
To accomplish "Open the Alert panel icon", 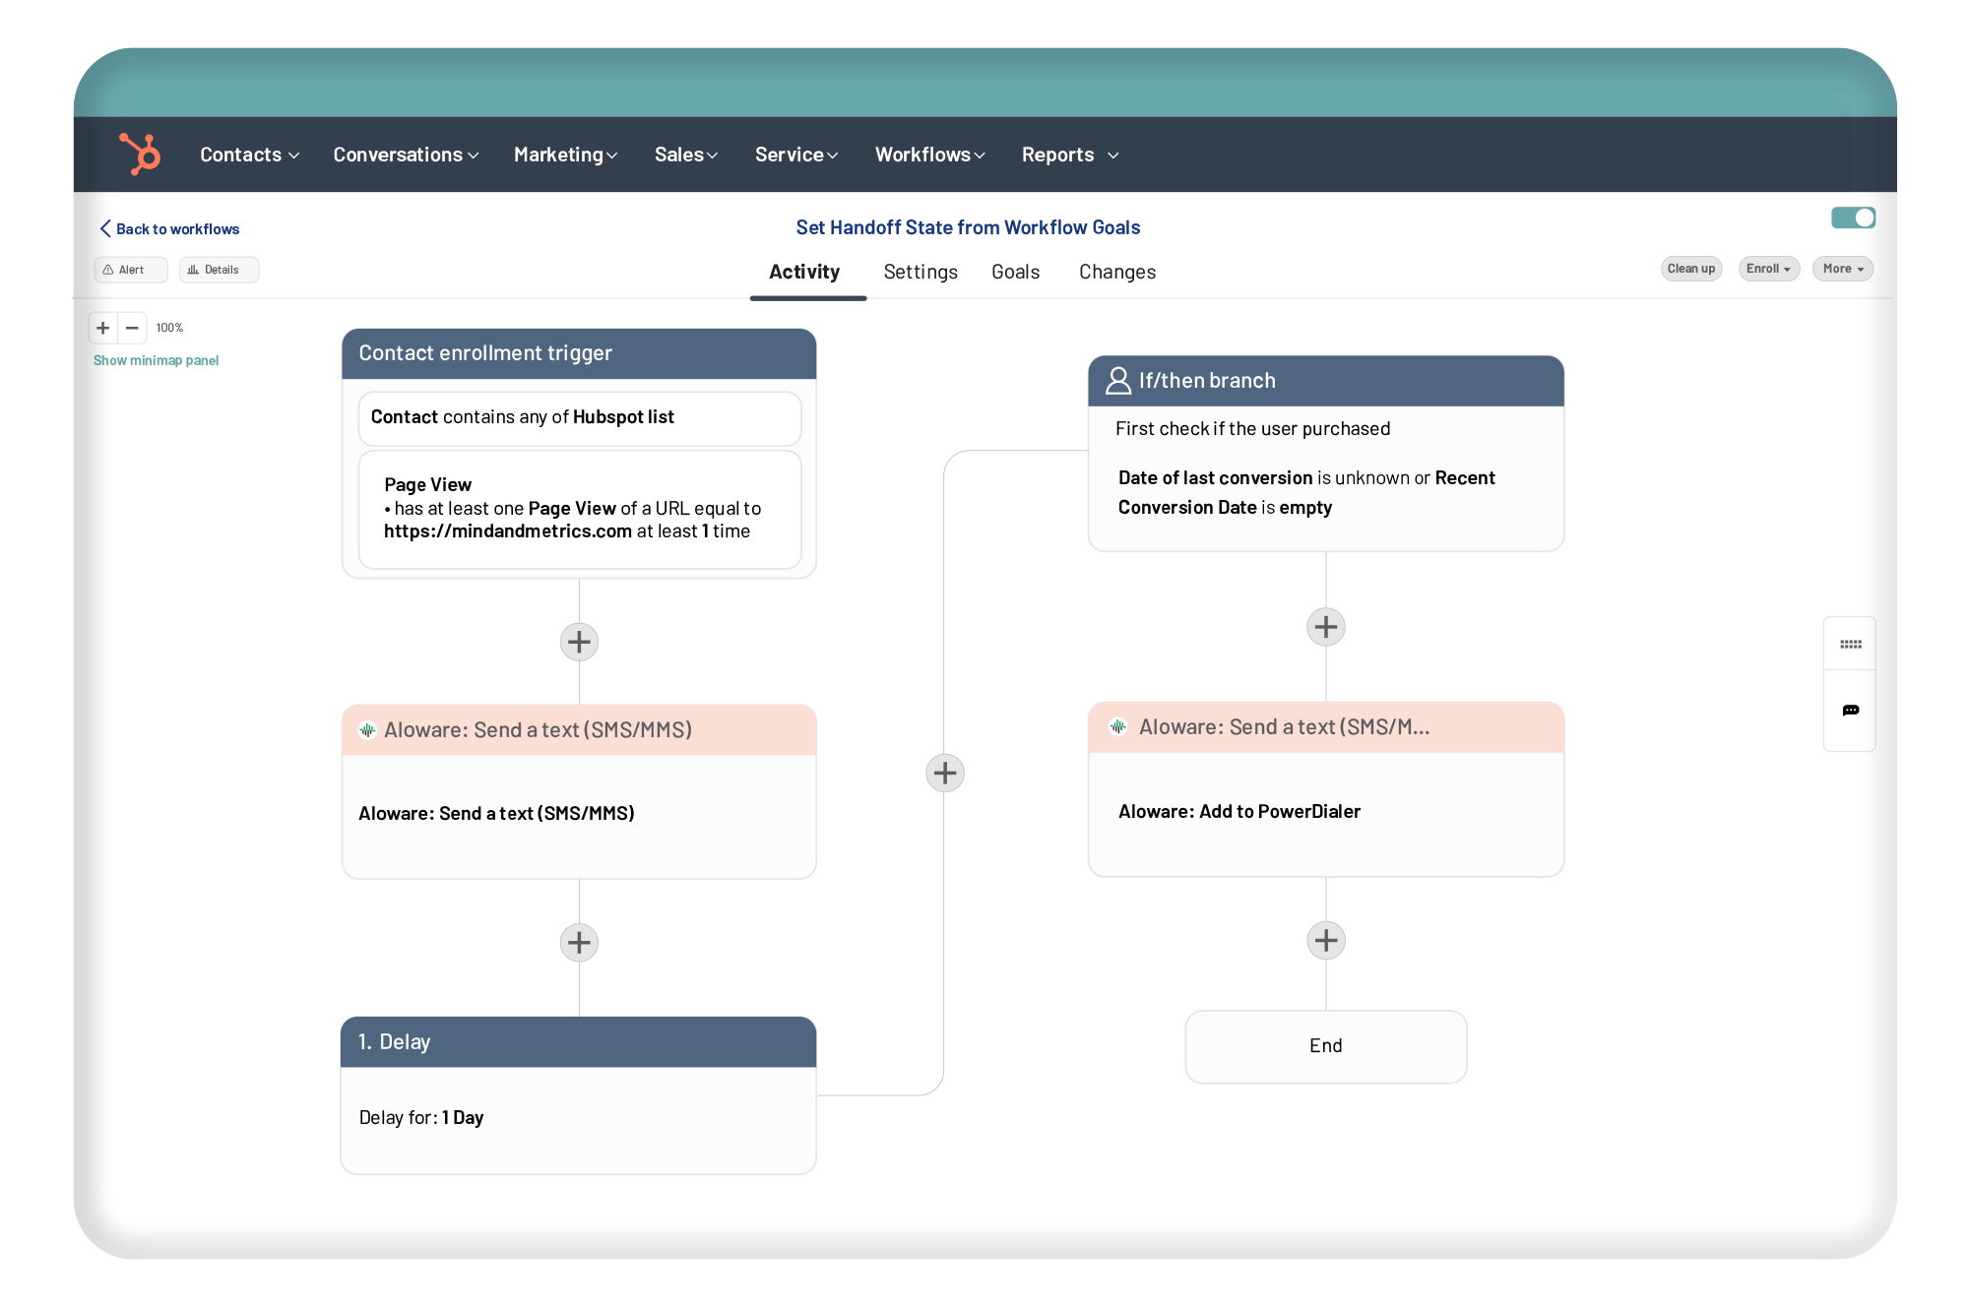I will tap(107, 269).
